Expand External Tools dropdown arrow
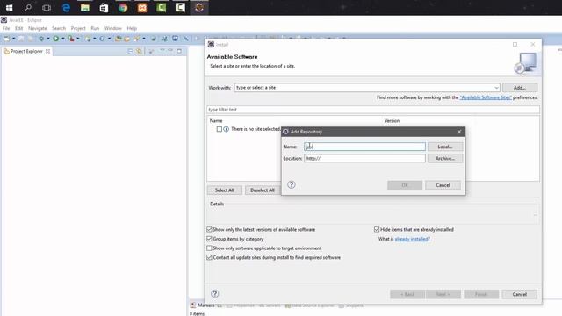Viewport: 562px width, 316px height. tap(78, 39)
